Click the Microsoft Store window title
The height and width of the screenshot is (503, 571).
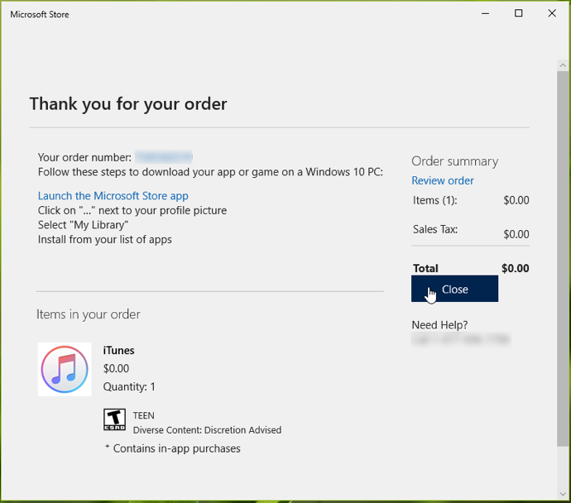[x=40, y=14]
